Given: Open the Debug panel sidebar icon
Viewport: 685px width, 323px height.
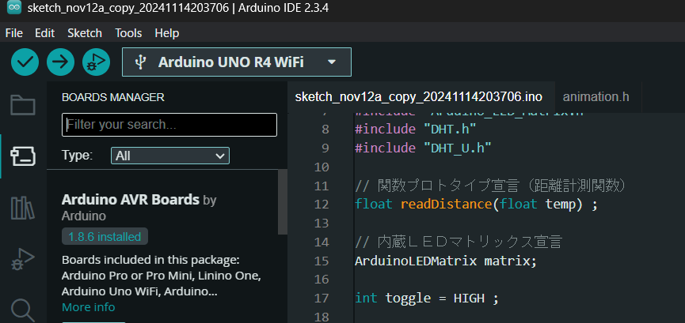Looking at the screenshot, I should (x=23, y=259).
